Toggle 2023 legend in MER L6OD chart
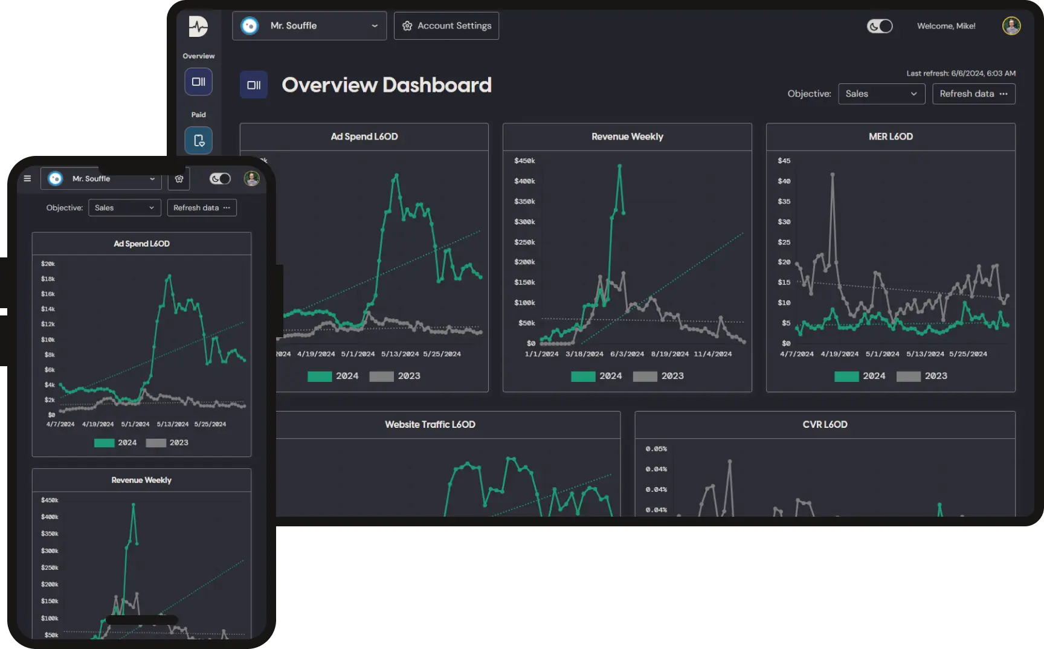This screenshot has width=1044, height=649. pos(922,376)
